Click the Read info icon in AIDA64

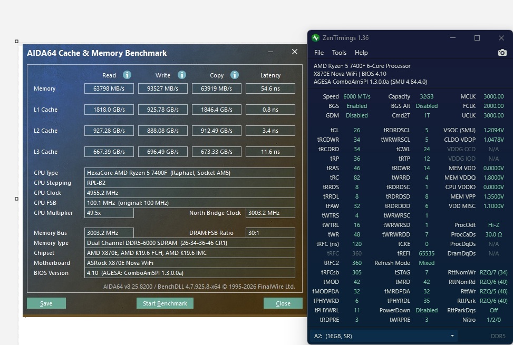coord(127,75)
